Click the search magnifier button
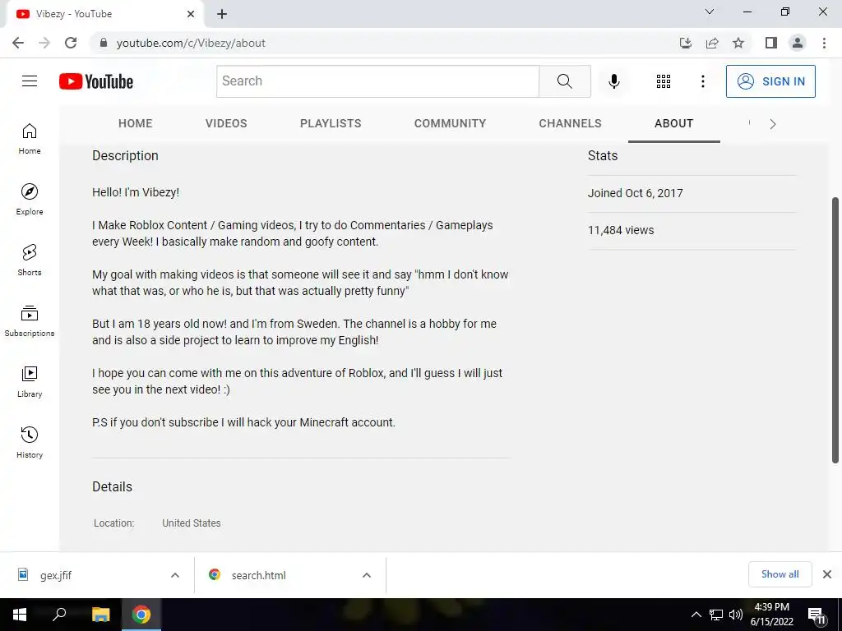Viewport: 842px width, 631px height. tap(564, 81)
